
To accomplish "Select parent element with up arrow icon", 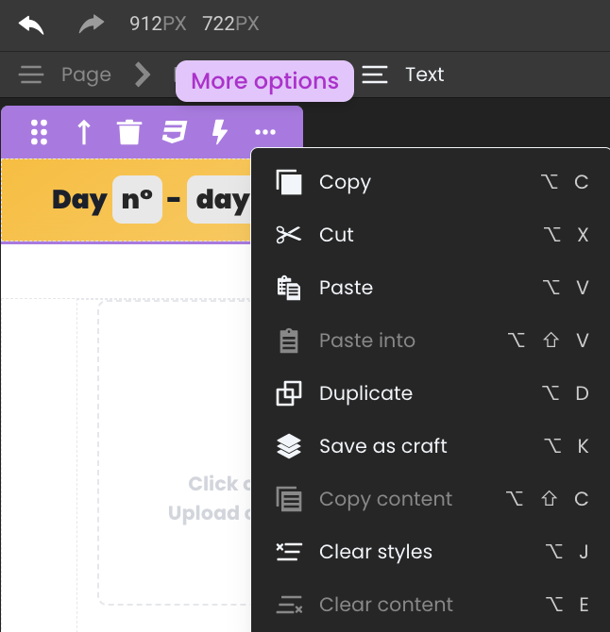I will 84,132.
